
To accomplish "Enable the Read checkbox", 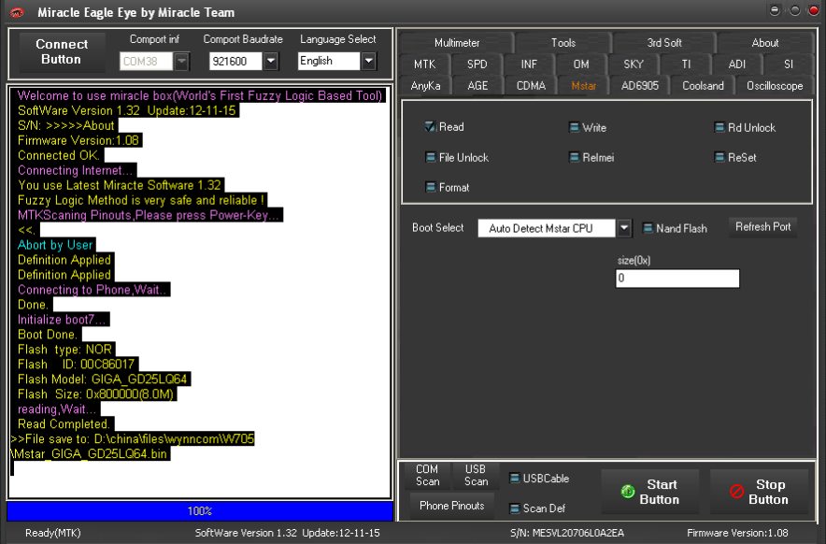I will pos(431,126).
